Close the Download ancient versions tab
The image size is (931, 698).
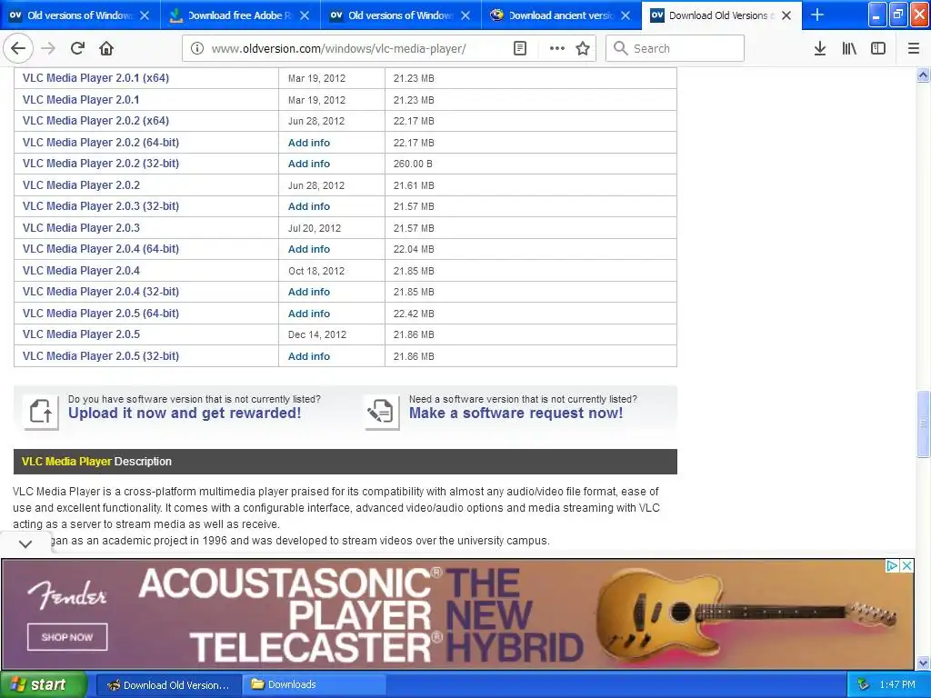coord(626,15)
